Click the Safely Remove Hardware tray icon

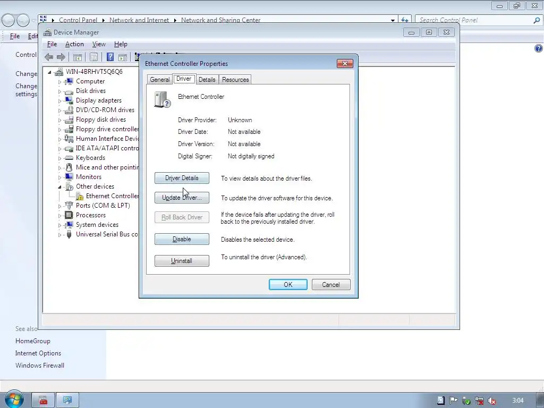coord(466,401)
